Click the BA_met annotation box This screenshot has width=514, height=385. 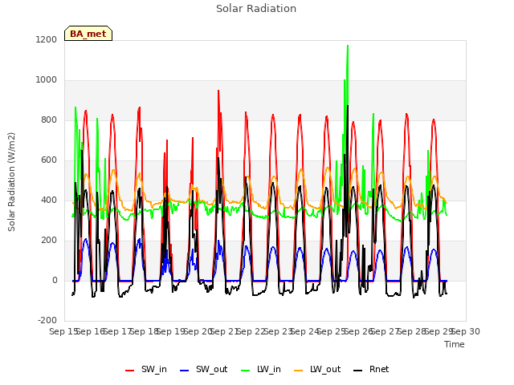coord(88,34)
